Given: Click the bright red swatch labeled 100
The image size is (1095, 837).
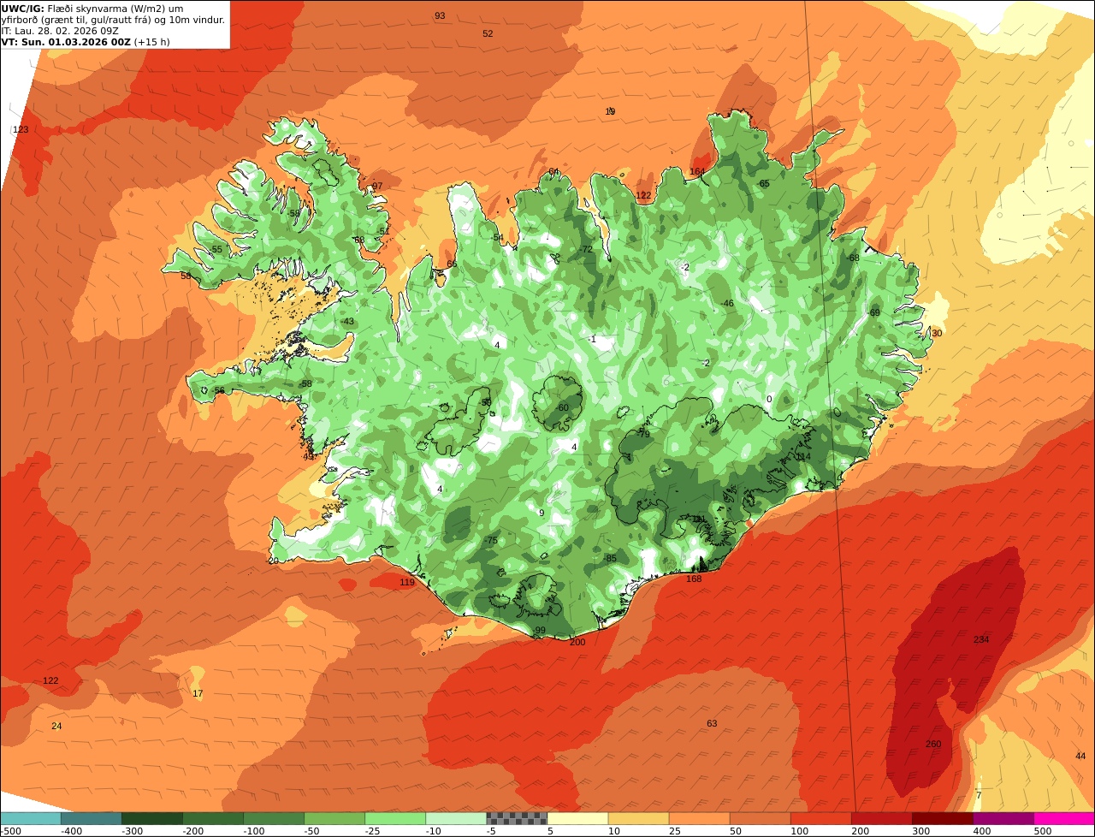Looking at the screenshot, I should click(820, 818).
